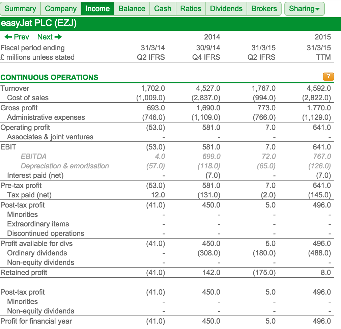Click the Extraordinary items label
This screenshot has width=341, height=329.
click(38, 224)
